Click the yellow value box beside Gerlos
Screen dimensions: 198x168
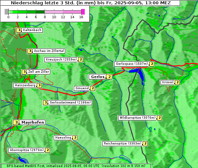[x=109, y=77]
